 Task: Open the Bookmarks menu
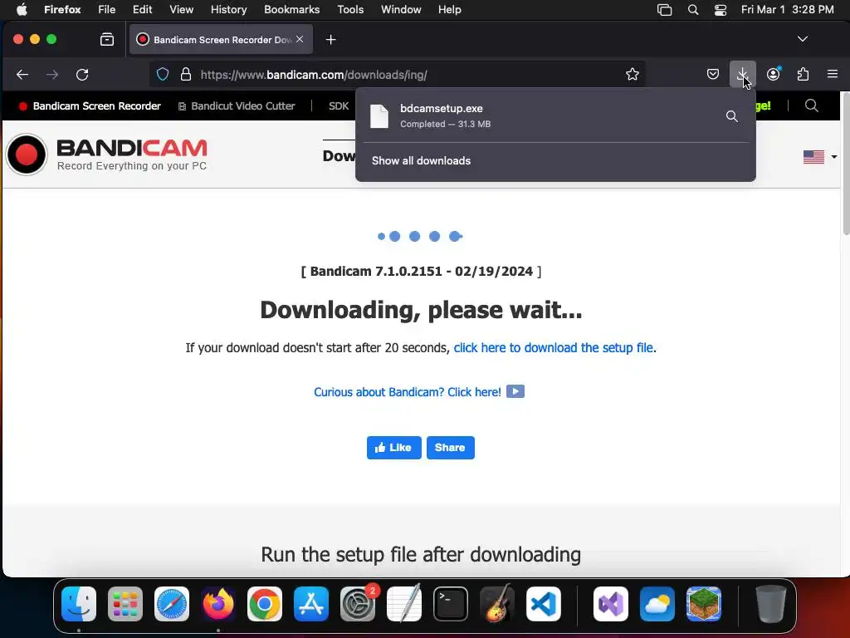291,10
